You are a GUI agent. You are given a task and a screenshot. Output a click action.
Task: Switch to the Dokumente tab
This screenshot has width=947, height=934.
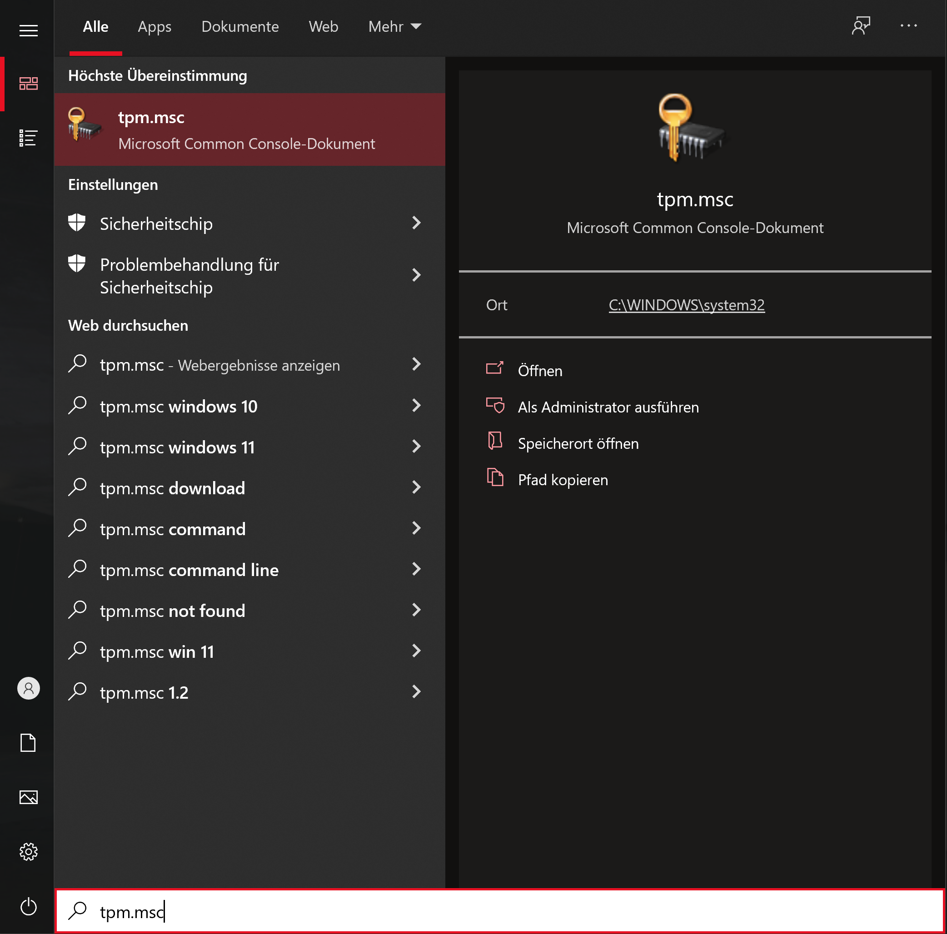(x=239, y=26)
